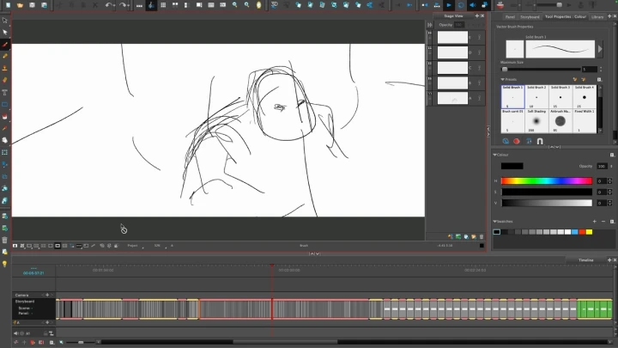Click the Undo arrow in top toolbar
618x348 pixels.
point(108,5)
